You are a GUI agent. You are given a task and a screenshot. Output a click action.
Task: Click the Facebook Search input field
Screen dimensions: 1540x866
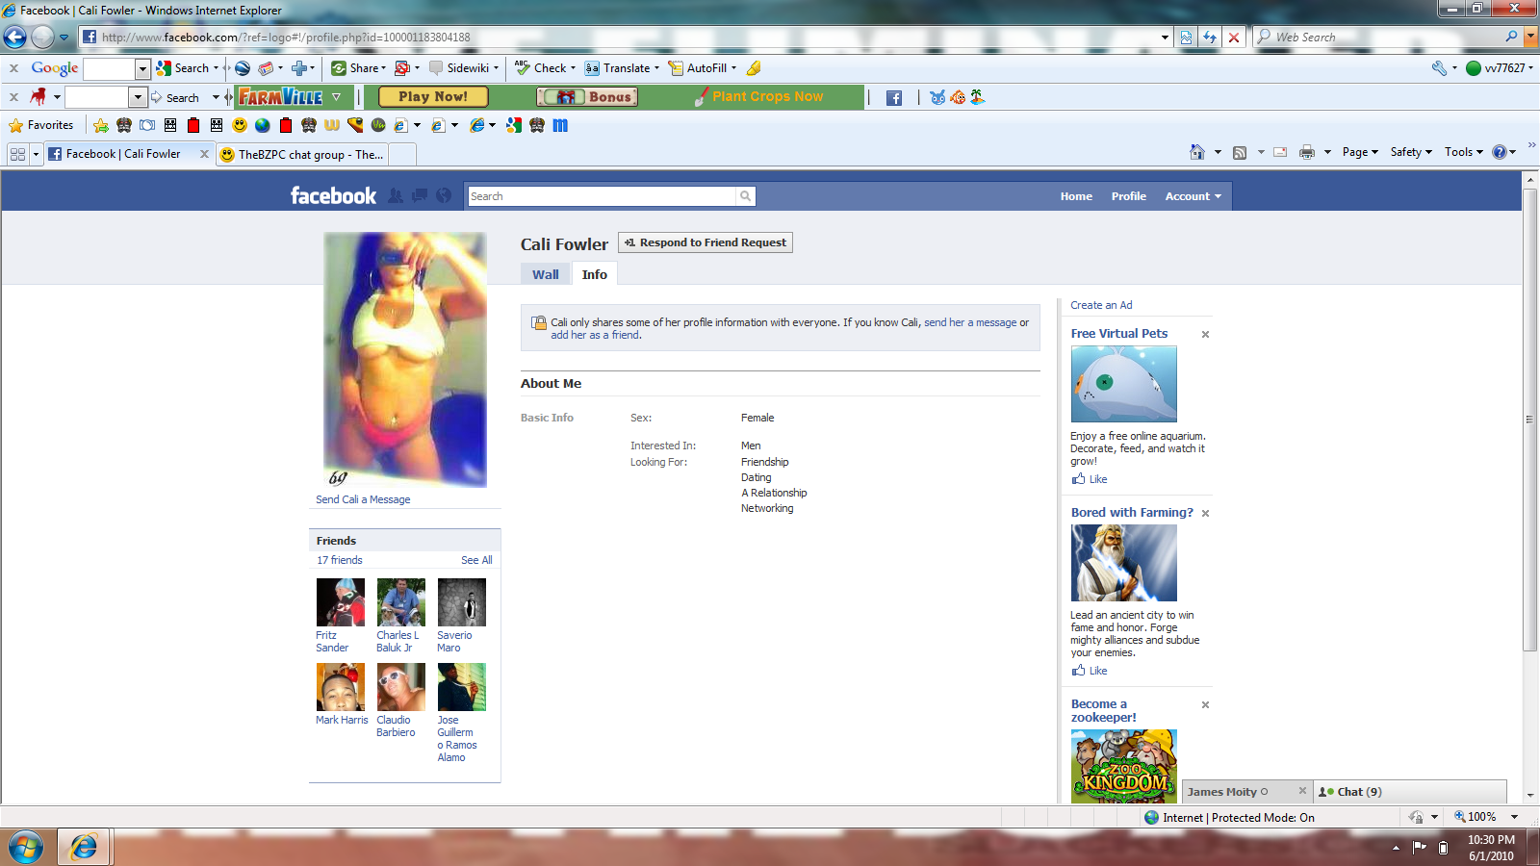click(x=602, y=196)
